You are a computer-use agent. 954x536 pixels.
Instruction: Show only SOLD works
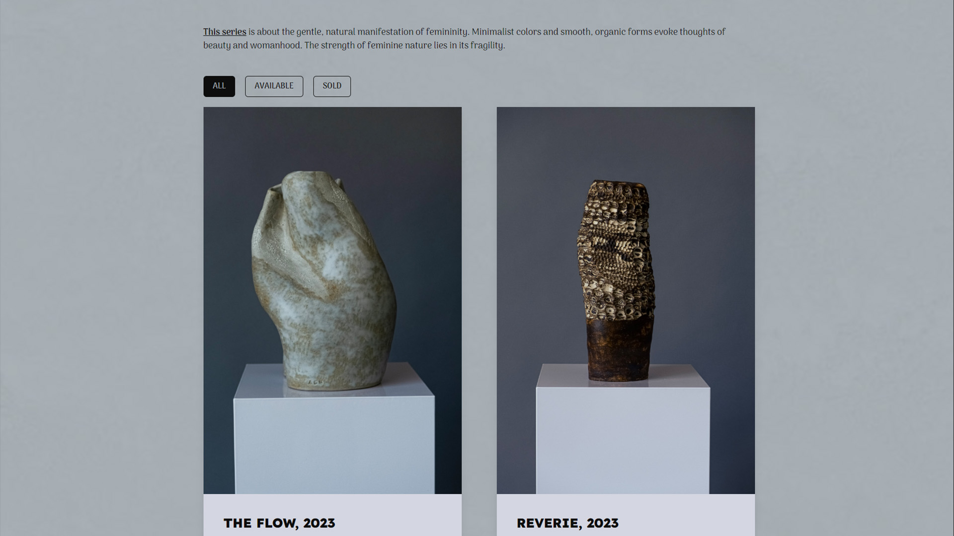332,86
